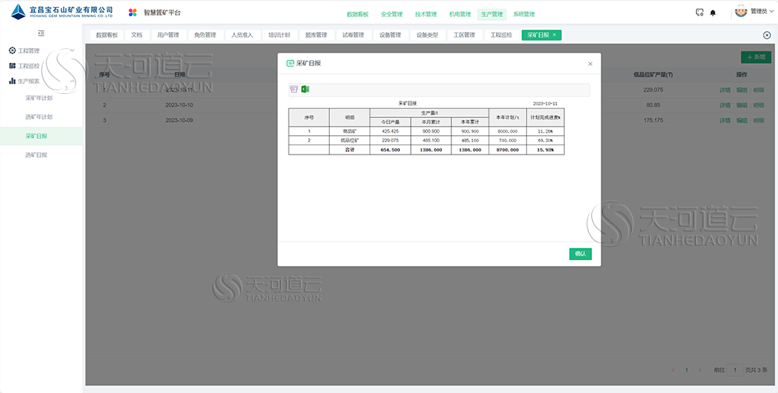Go to previous page with left arrow
Image resolution: width=778 pixels, height=393 pixels.
tap(673, 370)
